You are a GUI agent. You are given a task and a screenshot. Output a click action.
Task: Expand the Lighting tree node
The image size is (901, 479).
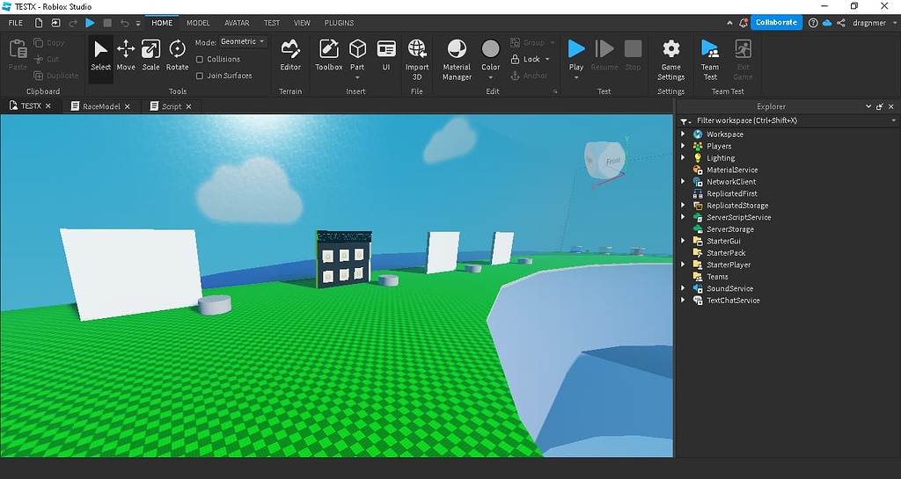click(x=683, y=157)
